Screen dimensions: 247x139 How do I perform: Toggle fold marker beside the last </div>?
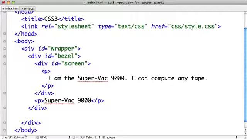click(5, 123)
